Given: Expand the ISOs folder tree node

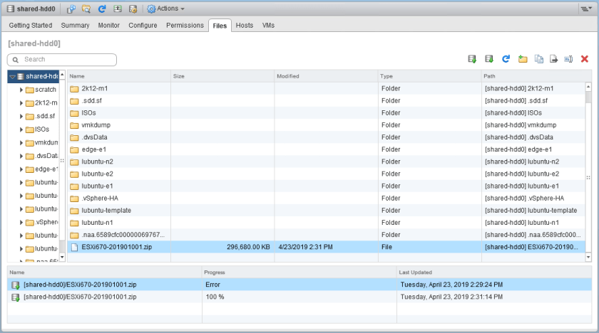Looking at the screenshot, I should pos(21,129).
